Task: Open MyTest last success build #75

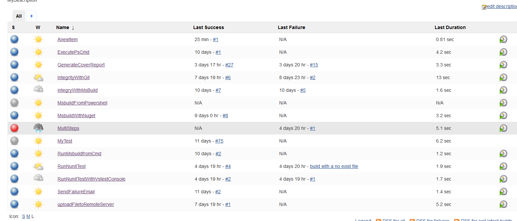Action: 219,141
